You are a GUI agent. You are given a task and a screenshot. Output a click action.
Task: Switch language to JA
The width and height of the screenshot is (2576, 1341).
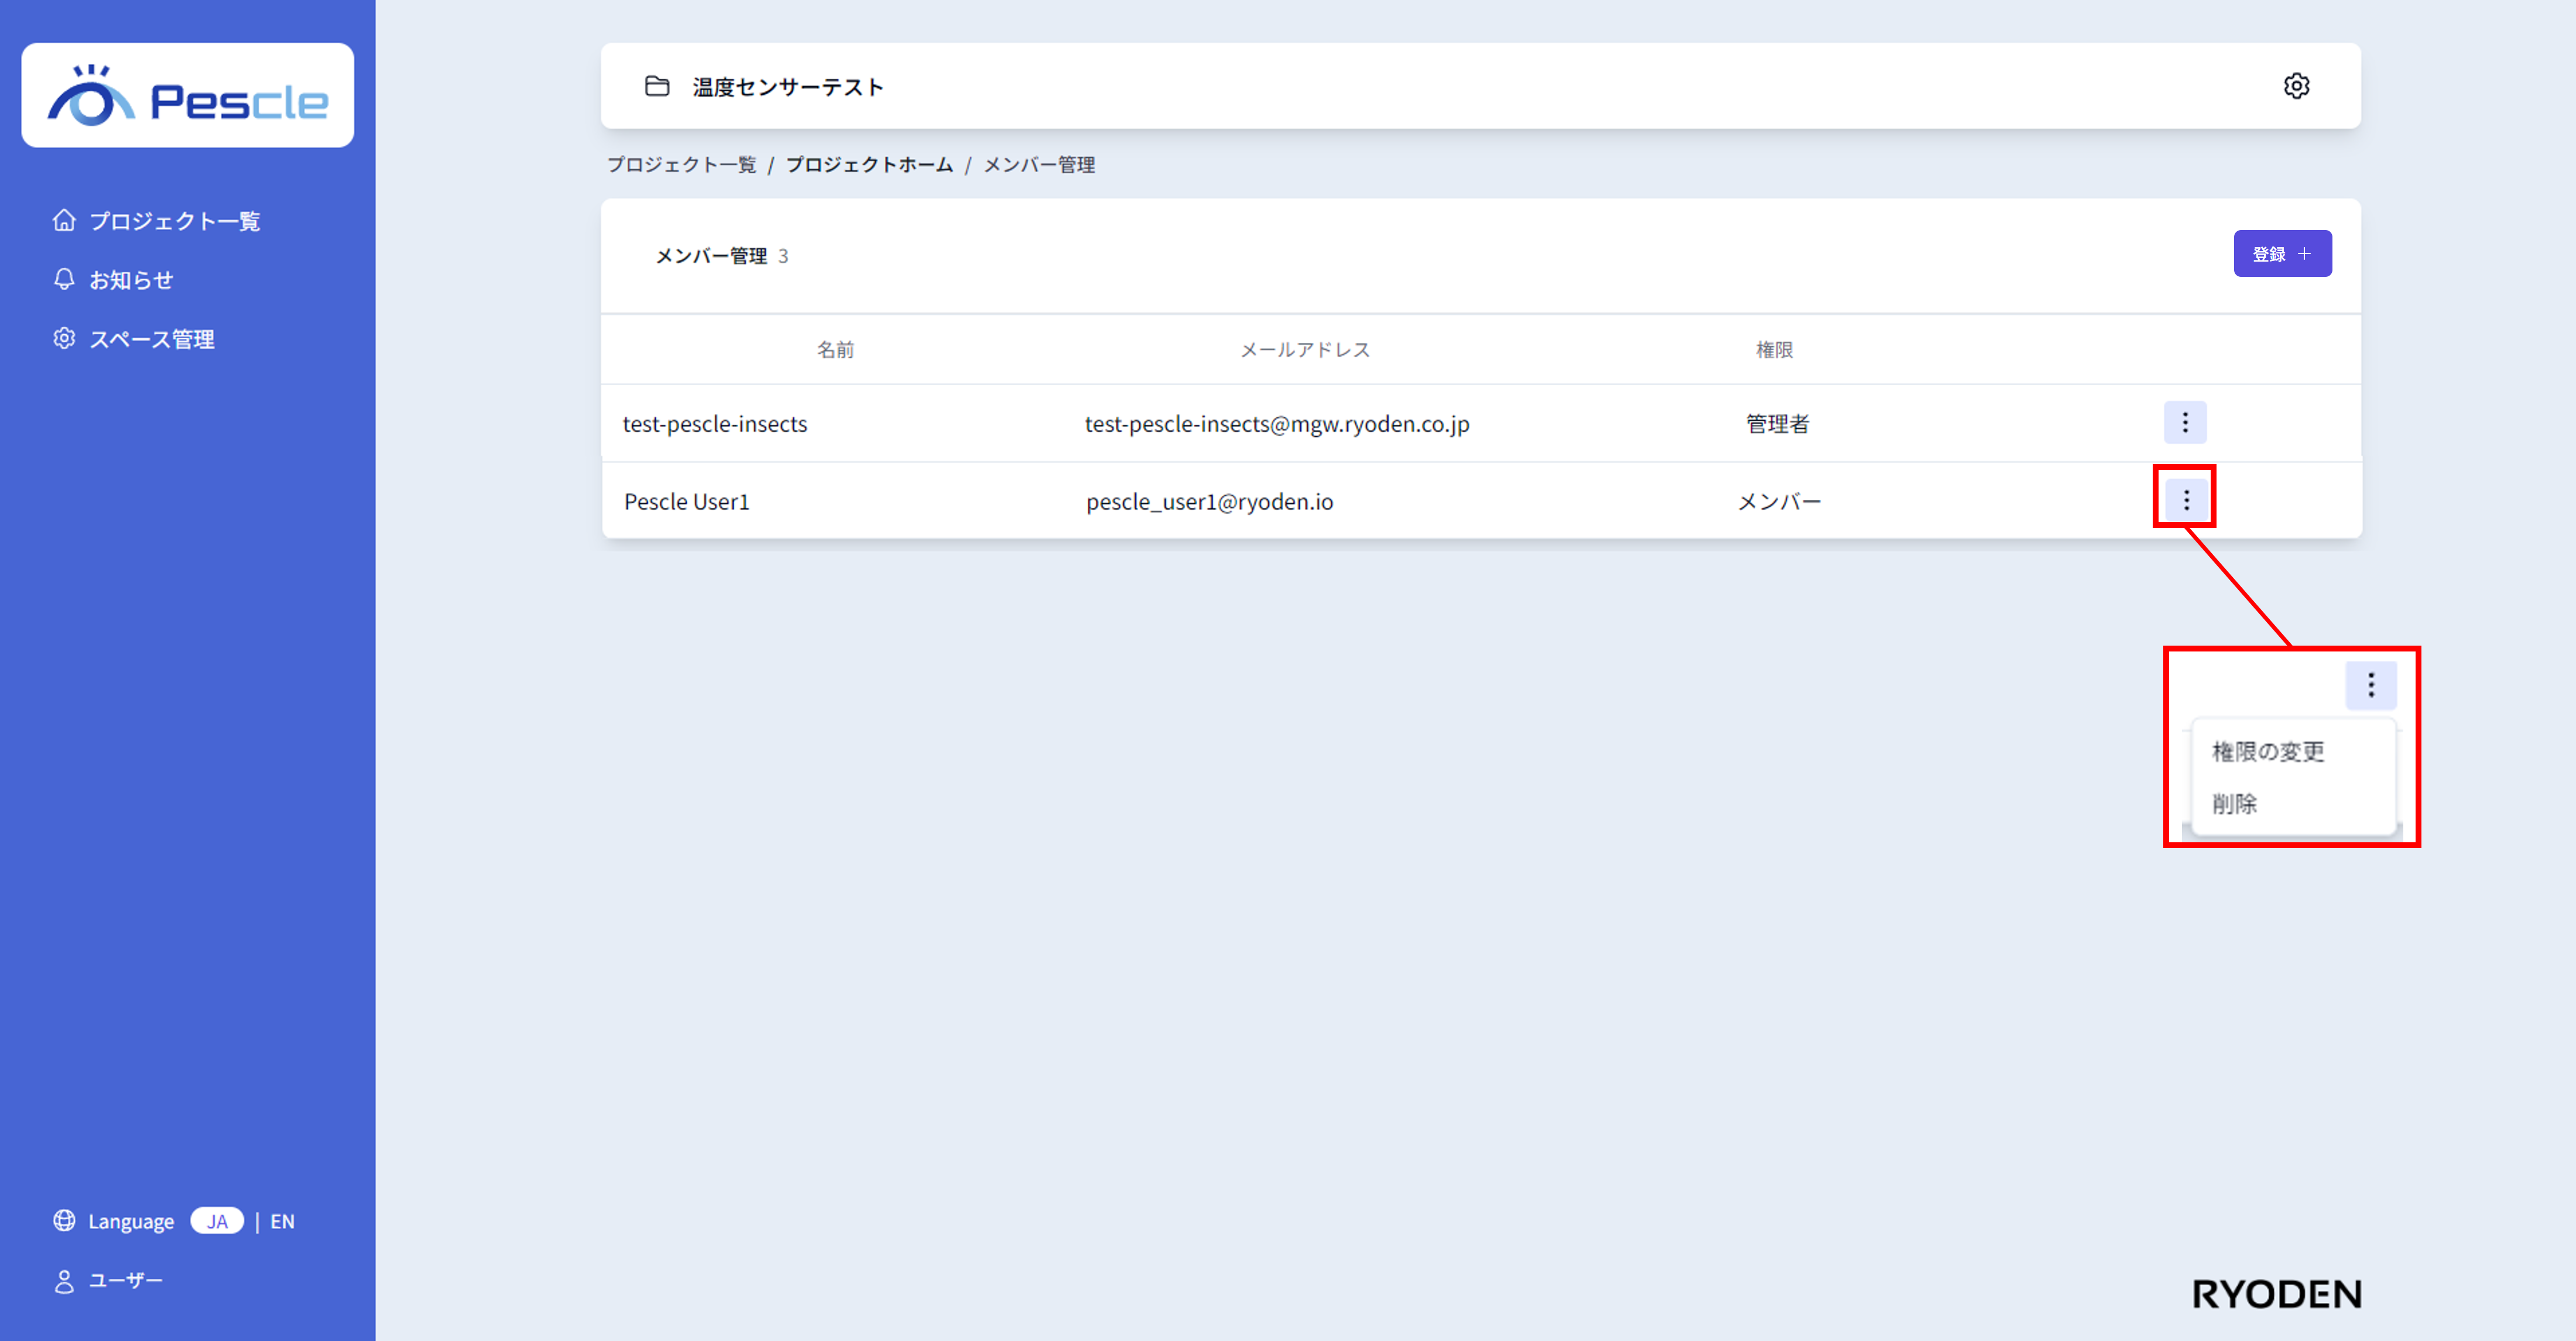[217, 1221]
